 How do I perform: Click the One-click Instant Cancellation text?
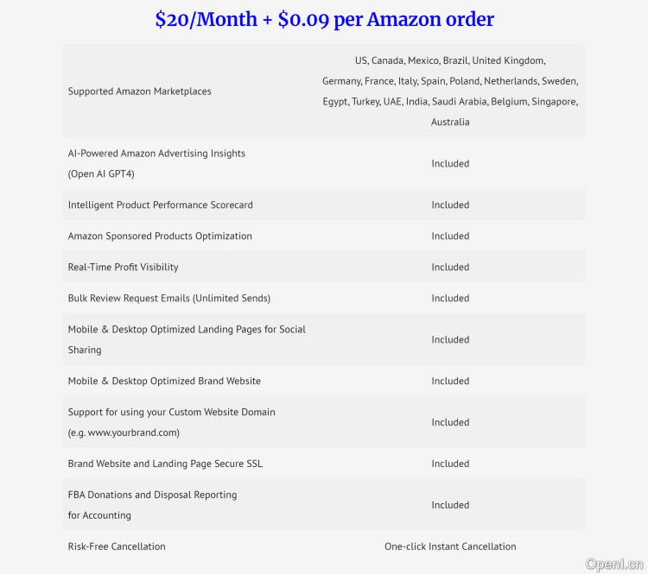click(450, 546)
